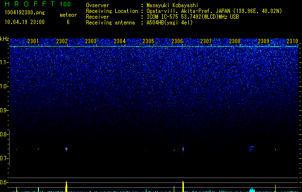Click the 2302 time marker

(x=62, y=41)
